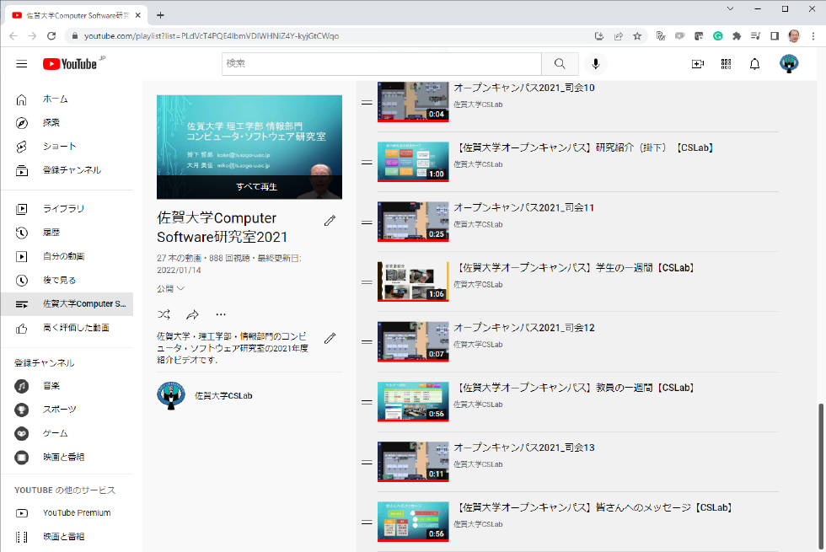Open video オープンキャンパス2021_司会10
Viewport: 826px width, 552px height.
tap(524, 88)
